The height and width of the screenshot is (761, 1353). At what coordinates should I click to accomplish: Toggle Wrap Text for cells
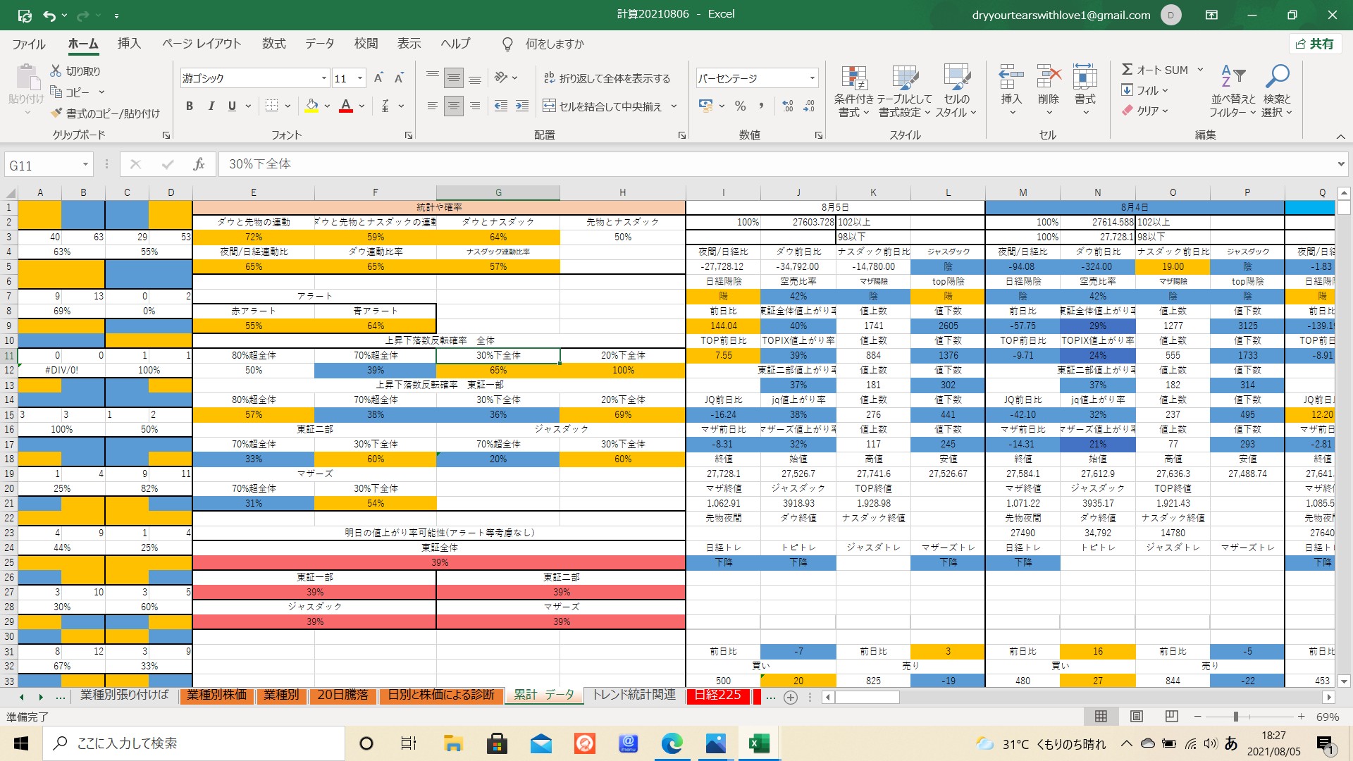tap(550, 78)
